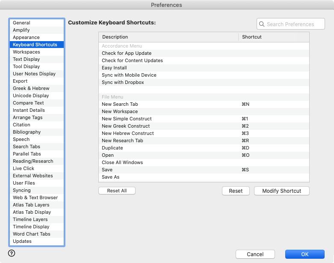Image resolution: width=334 pixels, height=263 pixels.
Task: Select Appearance in the sidebar
Action: pyautogui.click(x=26, y=37)
